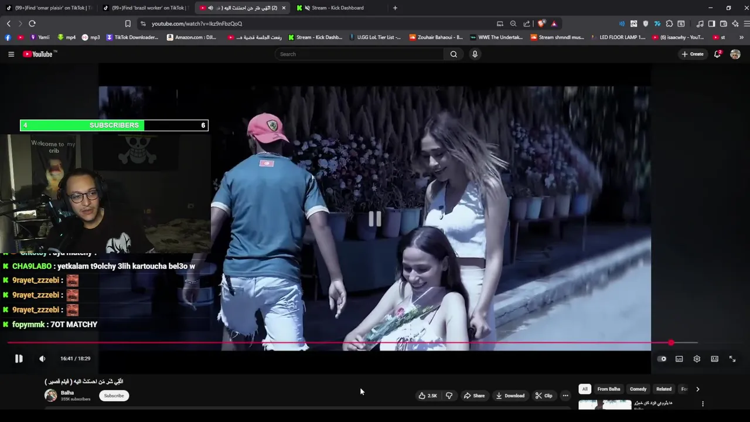Toggle the autoplay switch in the player
This screenshot has height=422, width=750.
point(662,359)
